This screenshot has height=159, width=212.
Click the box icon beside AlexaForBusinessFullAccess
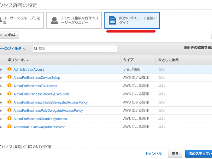click(10, 85)
